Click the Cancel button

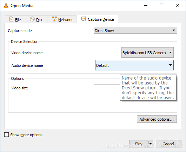coord(168,144)
